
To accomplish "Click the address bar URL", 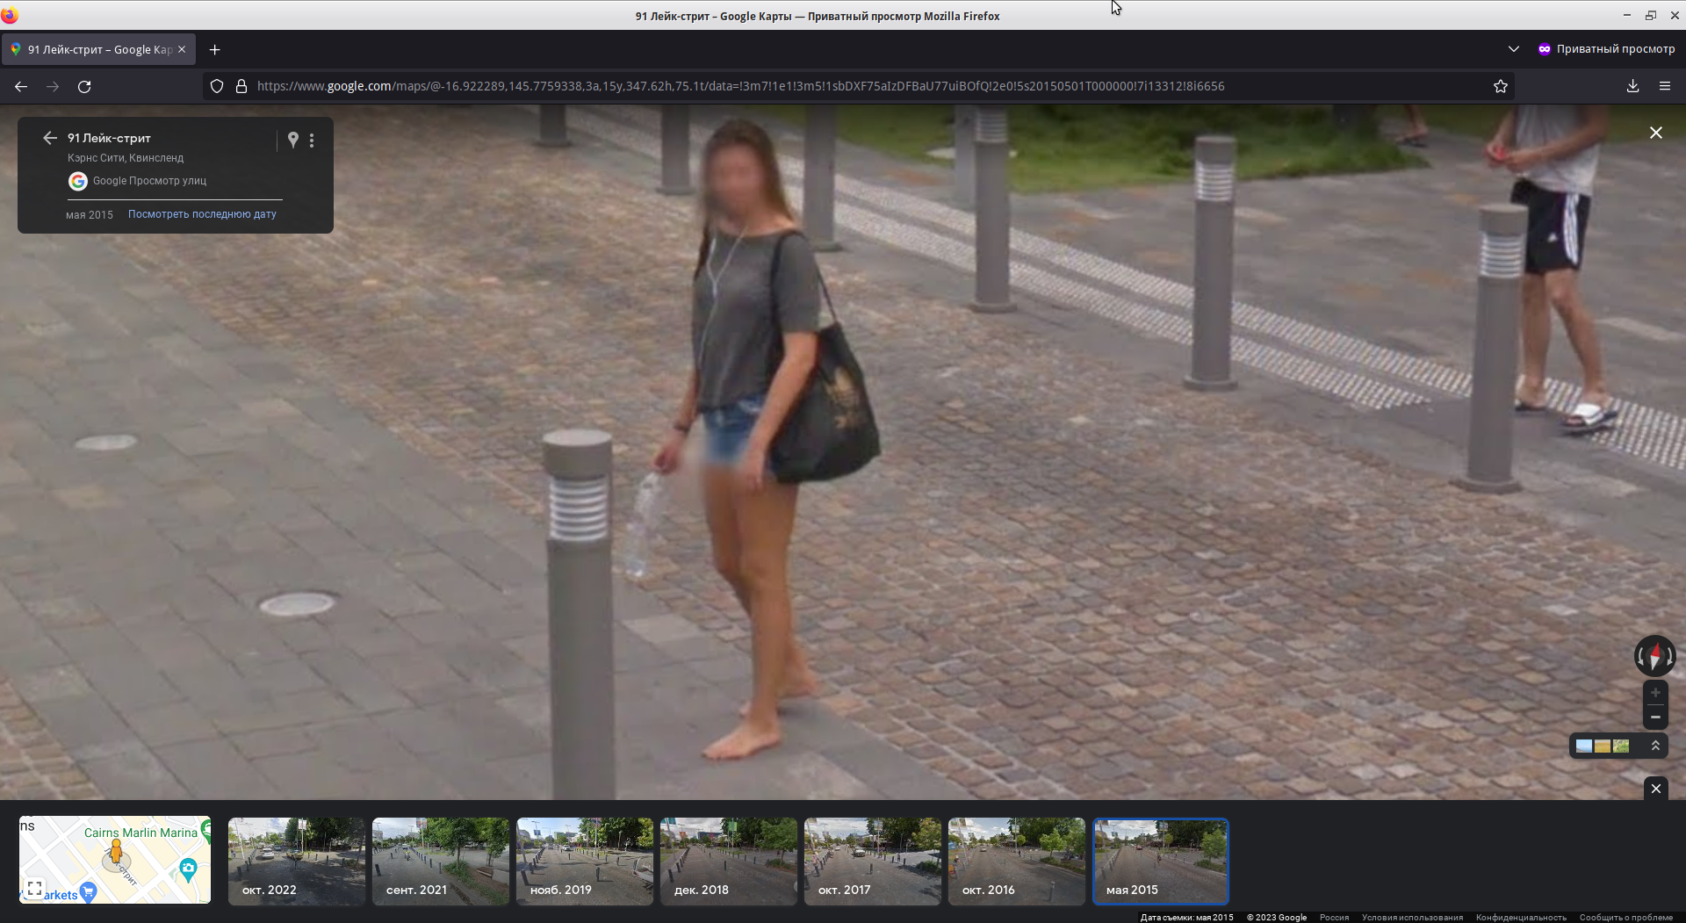I will click(740, 86).
